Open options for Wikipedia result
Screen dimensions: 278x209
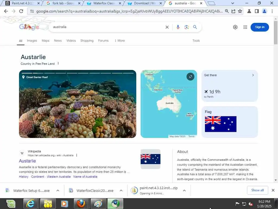[x=77, y=155]
